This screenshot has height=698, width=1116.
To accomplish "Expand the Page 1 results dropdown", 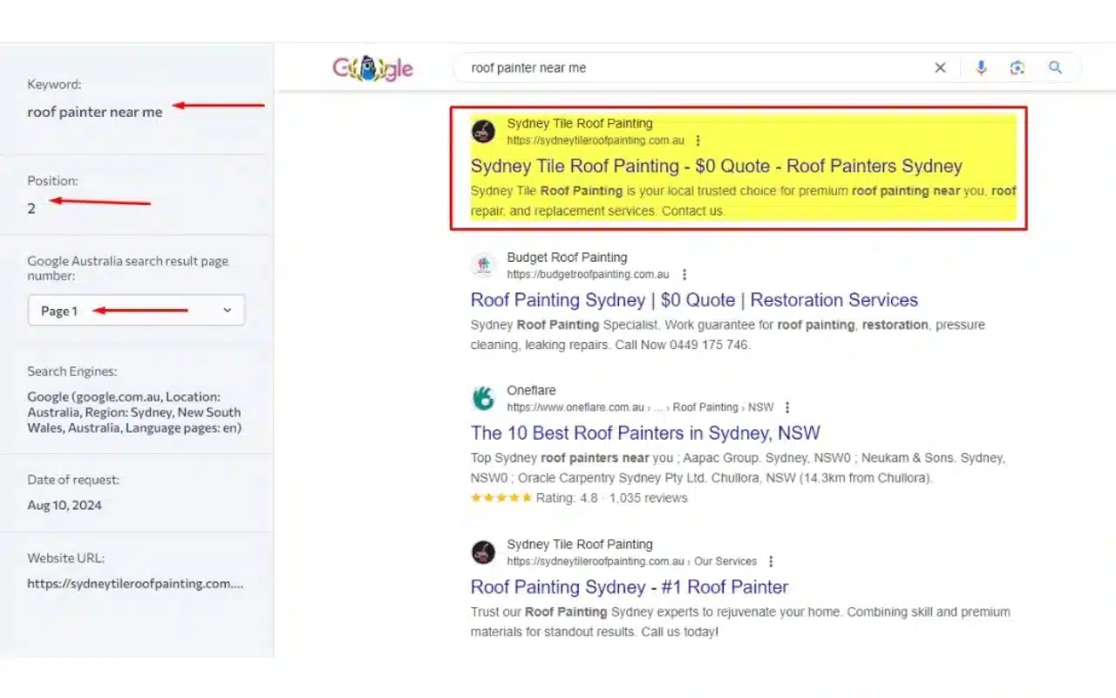I will click(x=136, y=311).
